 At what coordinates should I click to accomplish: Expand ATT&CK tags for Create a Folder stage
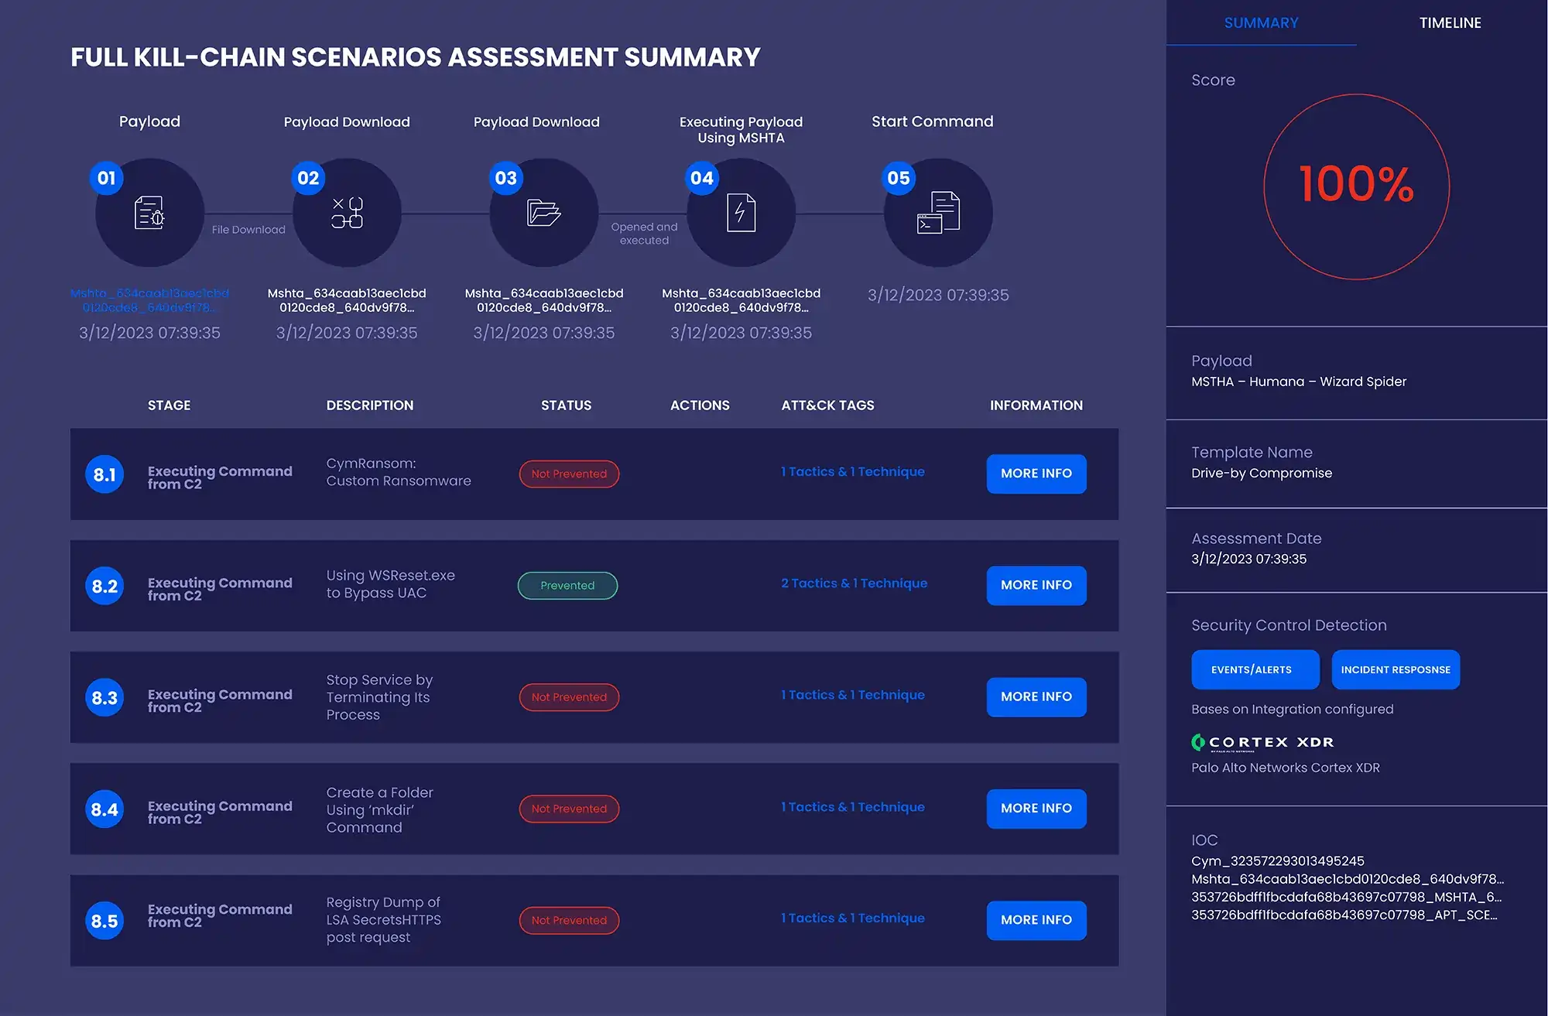point(853,806)
